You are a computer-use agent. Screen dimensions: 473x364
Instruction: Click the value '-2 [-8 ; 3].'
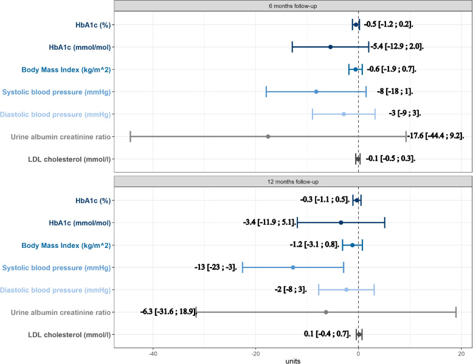[x=291, y=289]
